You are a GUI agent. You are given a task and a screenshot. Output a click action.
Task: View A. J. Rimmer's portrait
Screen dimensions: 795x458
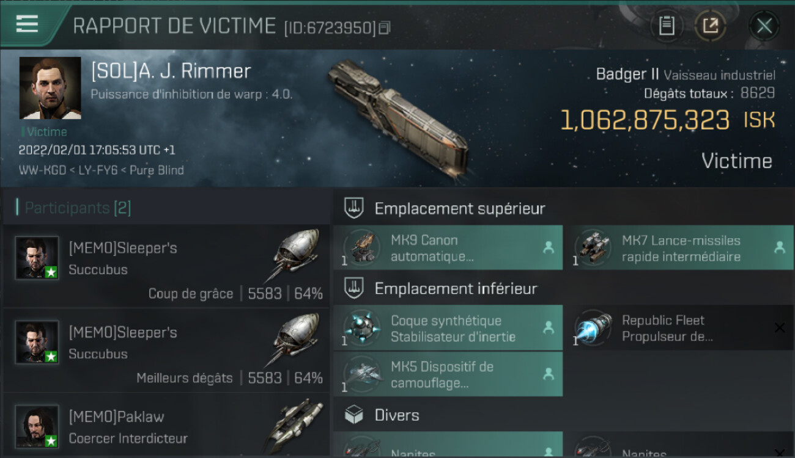[50, 88]
